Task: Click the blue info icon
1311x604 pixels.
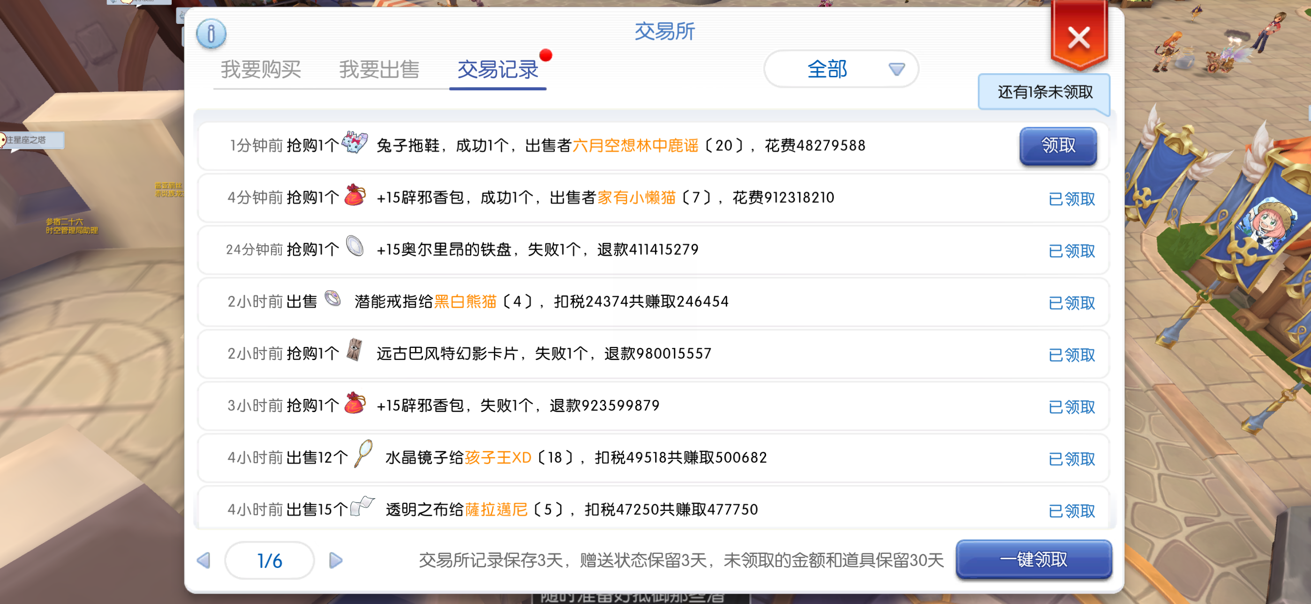Action: point(211,34)
